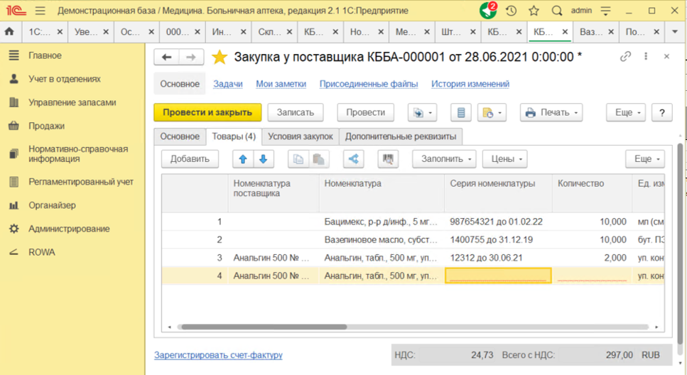
Task: Expand the Печать dropdown
Action: click(551, 112)
